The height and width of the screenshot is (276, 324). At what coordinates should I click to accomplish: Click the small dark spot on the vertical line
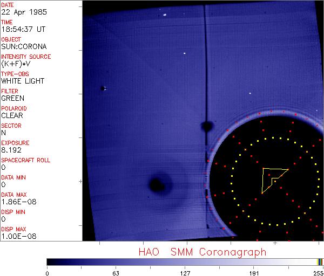206,126
